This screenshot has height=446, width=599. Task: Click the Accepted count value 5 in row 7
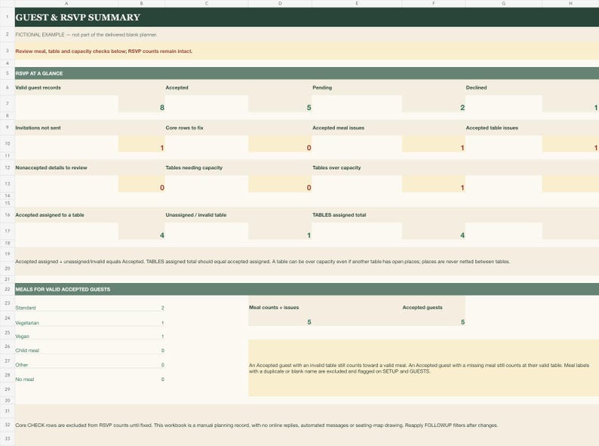[x=309, y=107]
